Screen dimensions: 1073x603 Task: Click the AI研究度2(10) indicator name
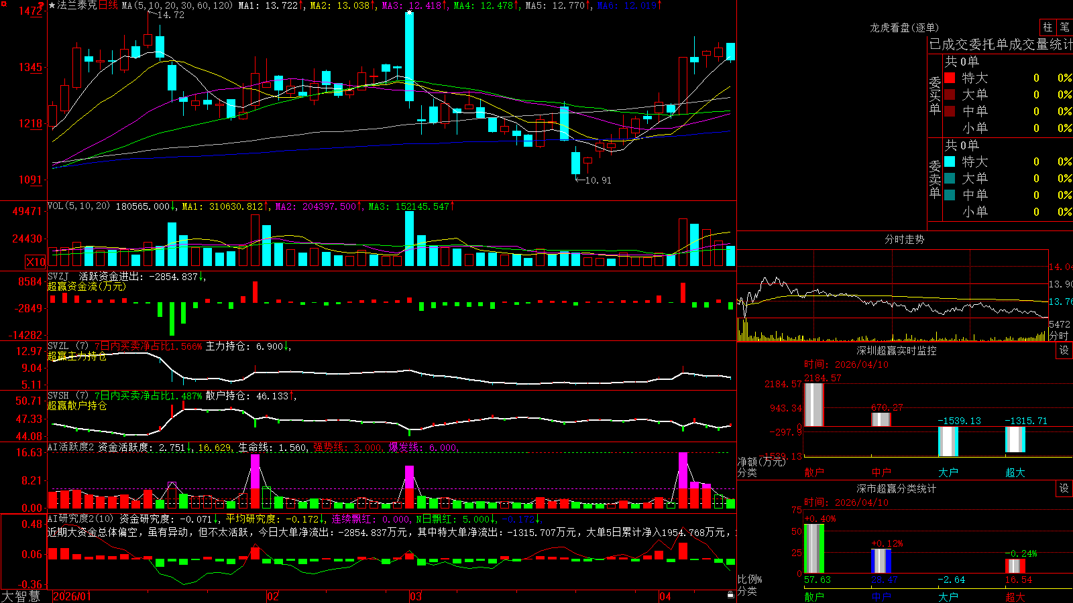tap(80, 519)
